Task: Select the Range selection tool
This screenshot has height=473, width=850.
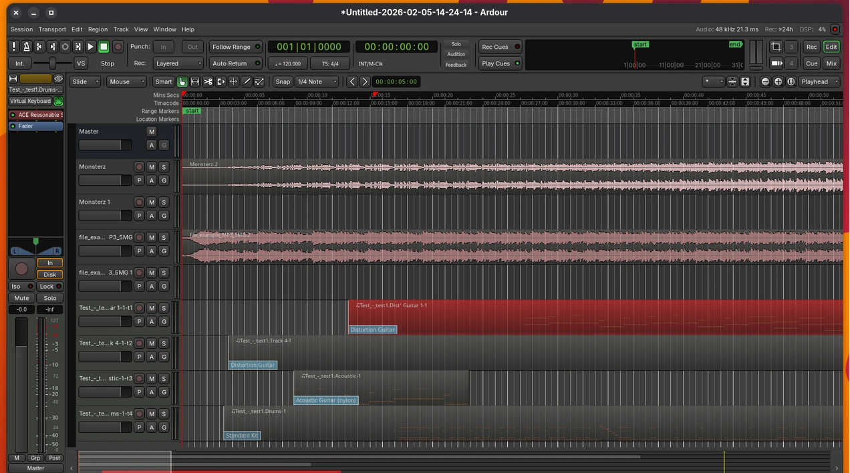Action: click(195, 82)
